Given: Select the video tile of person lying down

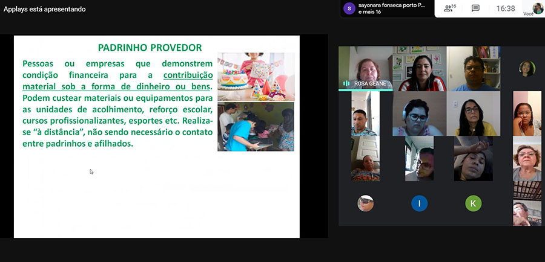Looking at the screenshot, I should [x=473, y=158].
